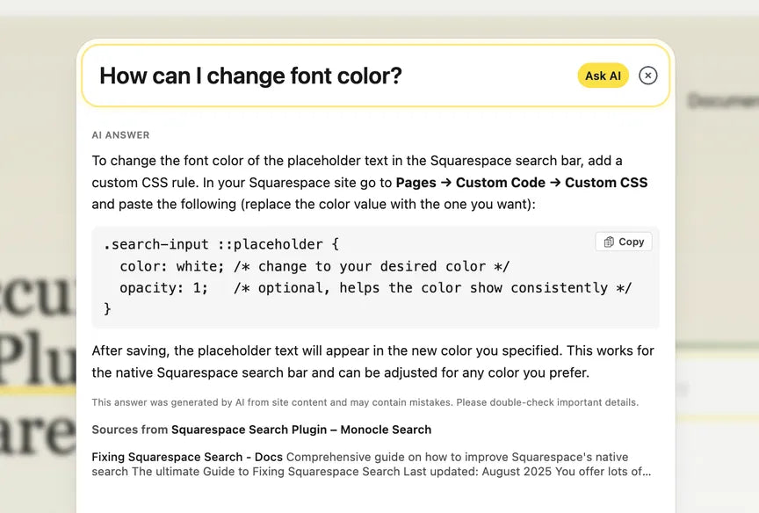Copy the CSS code snippet
Viewport: 759px width, 513px height.
point(624,242)
